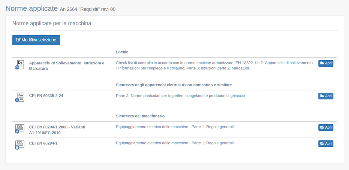Image resolution: width=349 pixels, height=170 pixels.
Task: Click the CEI EN 60204-1:2006 - Varianti A1:2010/EC:2010 name
Action: tap(57, 130)
